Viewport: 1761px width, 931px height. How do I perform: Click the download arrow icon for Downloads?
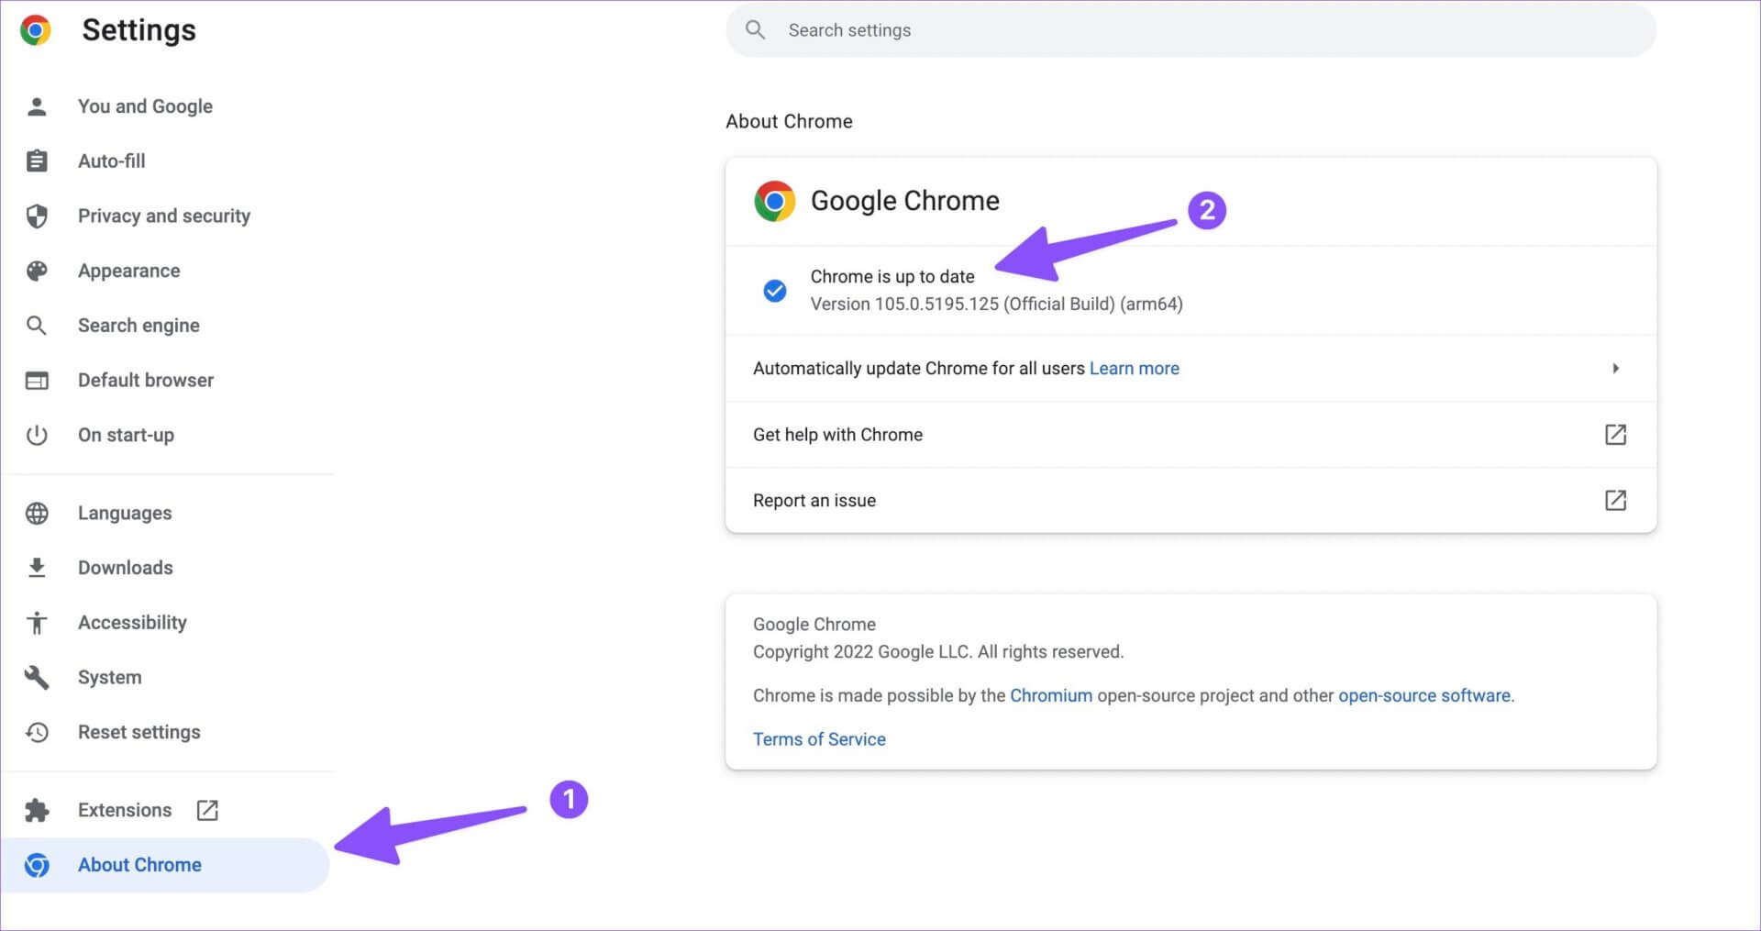[x=37, y=568]
